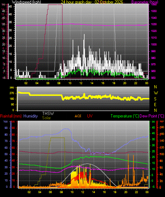Click the '02' hour label under bottom graph
This screenshot has height=197, width=165.
29,192
